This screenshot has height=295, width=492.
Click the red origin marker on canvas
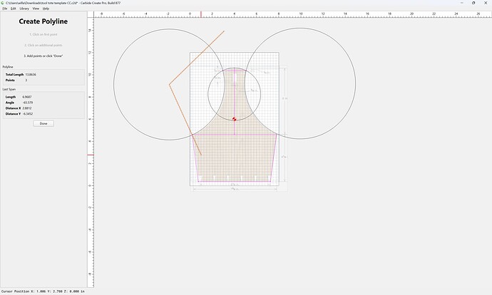tap(235, 119)
